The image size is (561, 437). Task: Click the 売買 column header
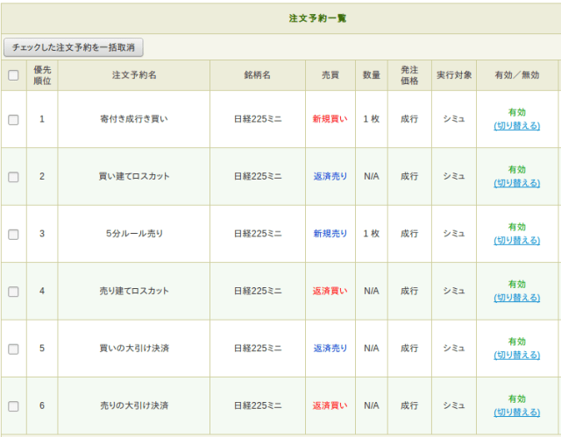330,75
